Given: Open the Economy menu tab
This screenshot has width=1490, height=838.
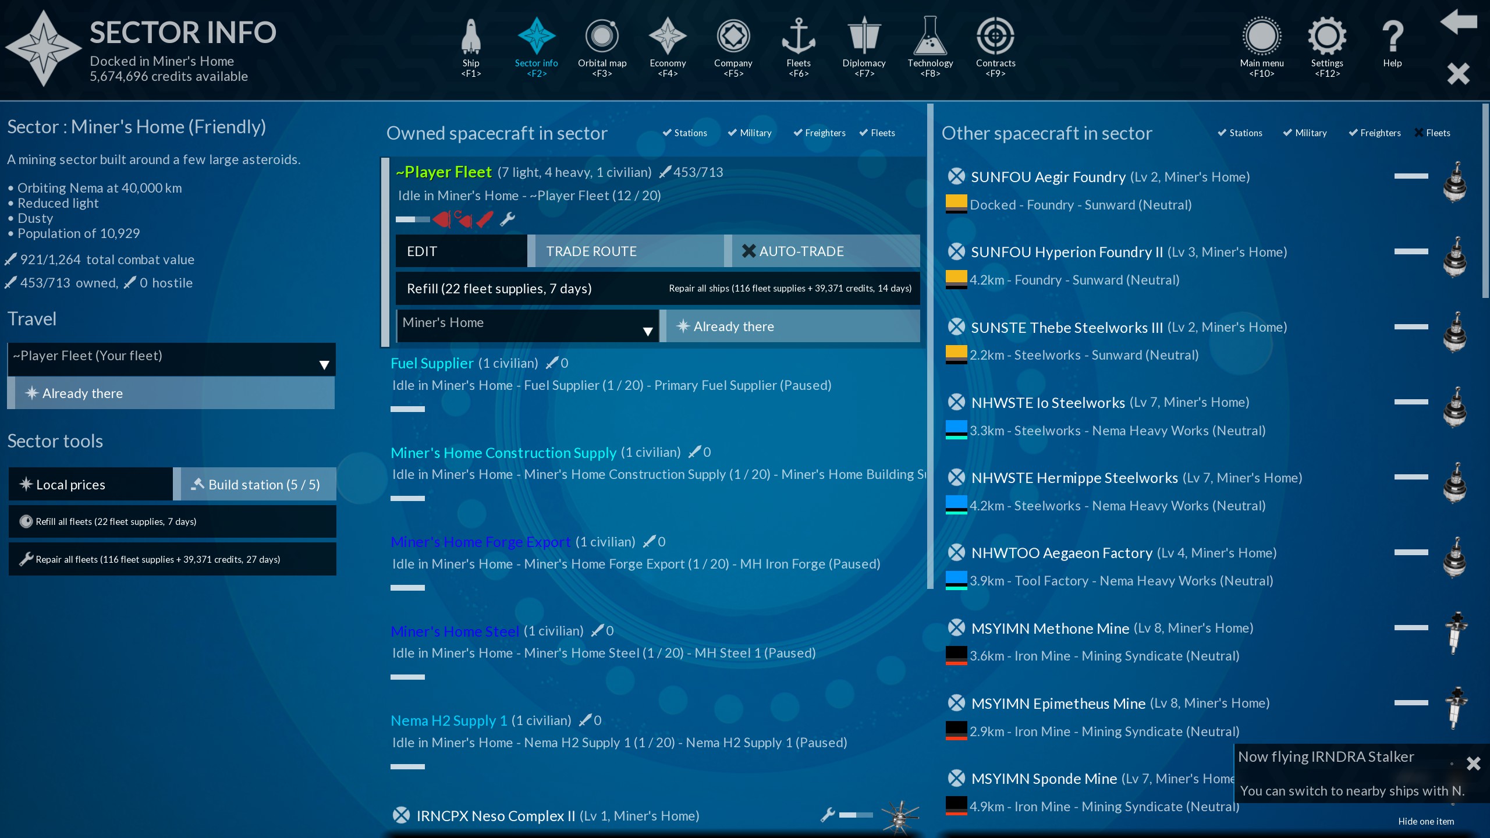Looking at the screenshot, I should 668,37.
